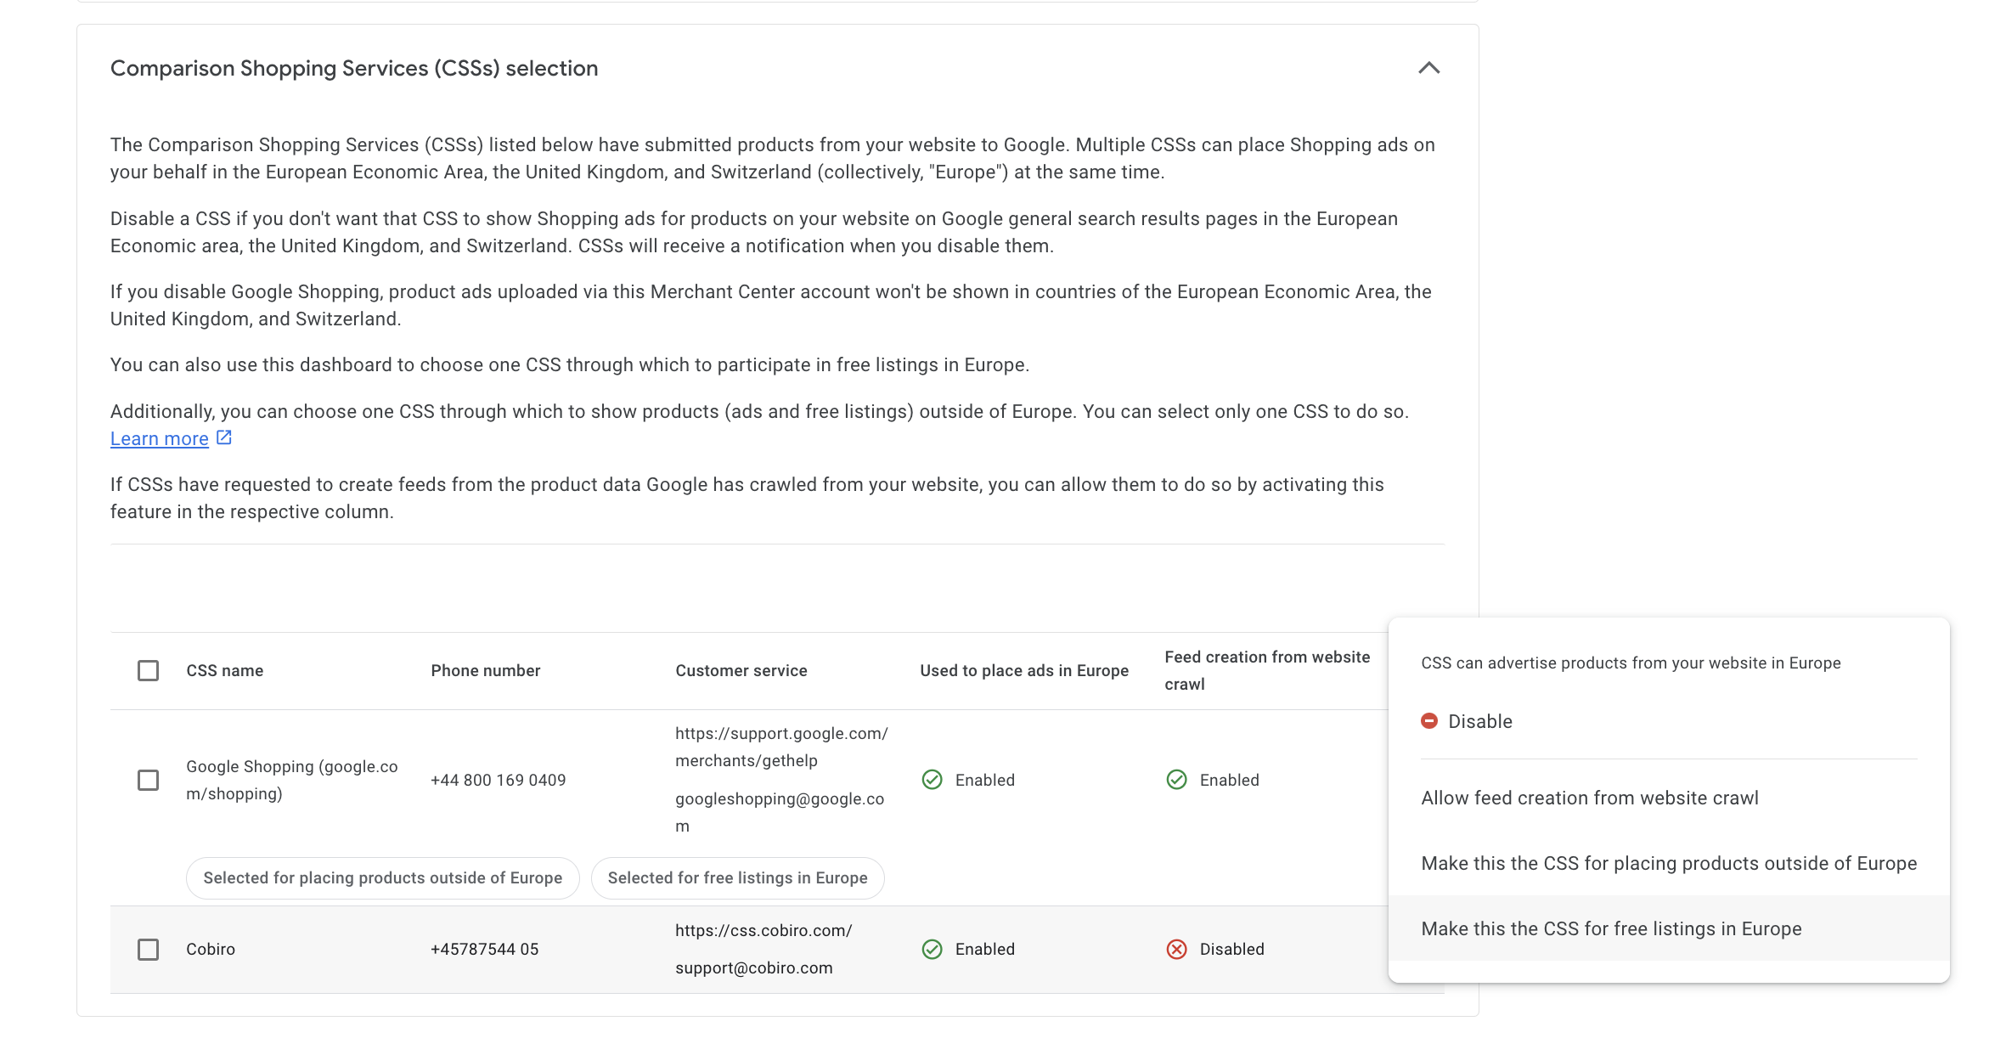Check the Cobiro row checkbox
The height and width of the screenshot is (1038, 1989).
click(148, 949)
